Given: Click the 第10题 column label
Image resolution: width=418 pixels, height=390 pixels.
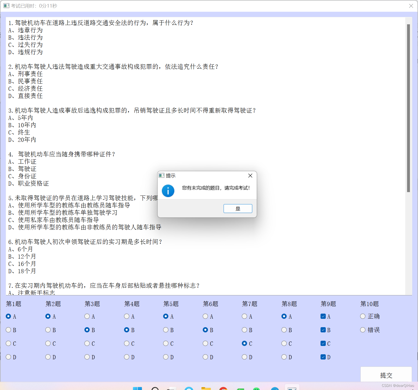Looking at the screenshot, I should (370, 304).
